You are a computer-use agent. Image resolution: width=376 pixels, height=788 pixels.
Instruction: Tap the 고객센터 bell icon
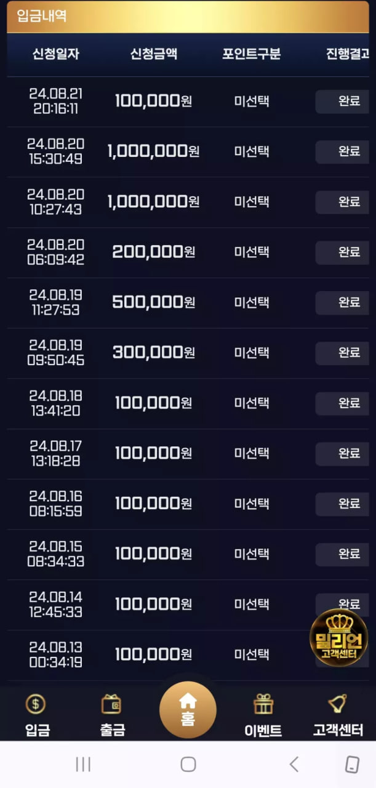click(x=337, y=703)
